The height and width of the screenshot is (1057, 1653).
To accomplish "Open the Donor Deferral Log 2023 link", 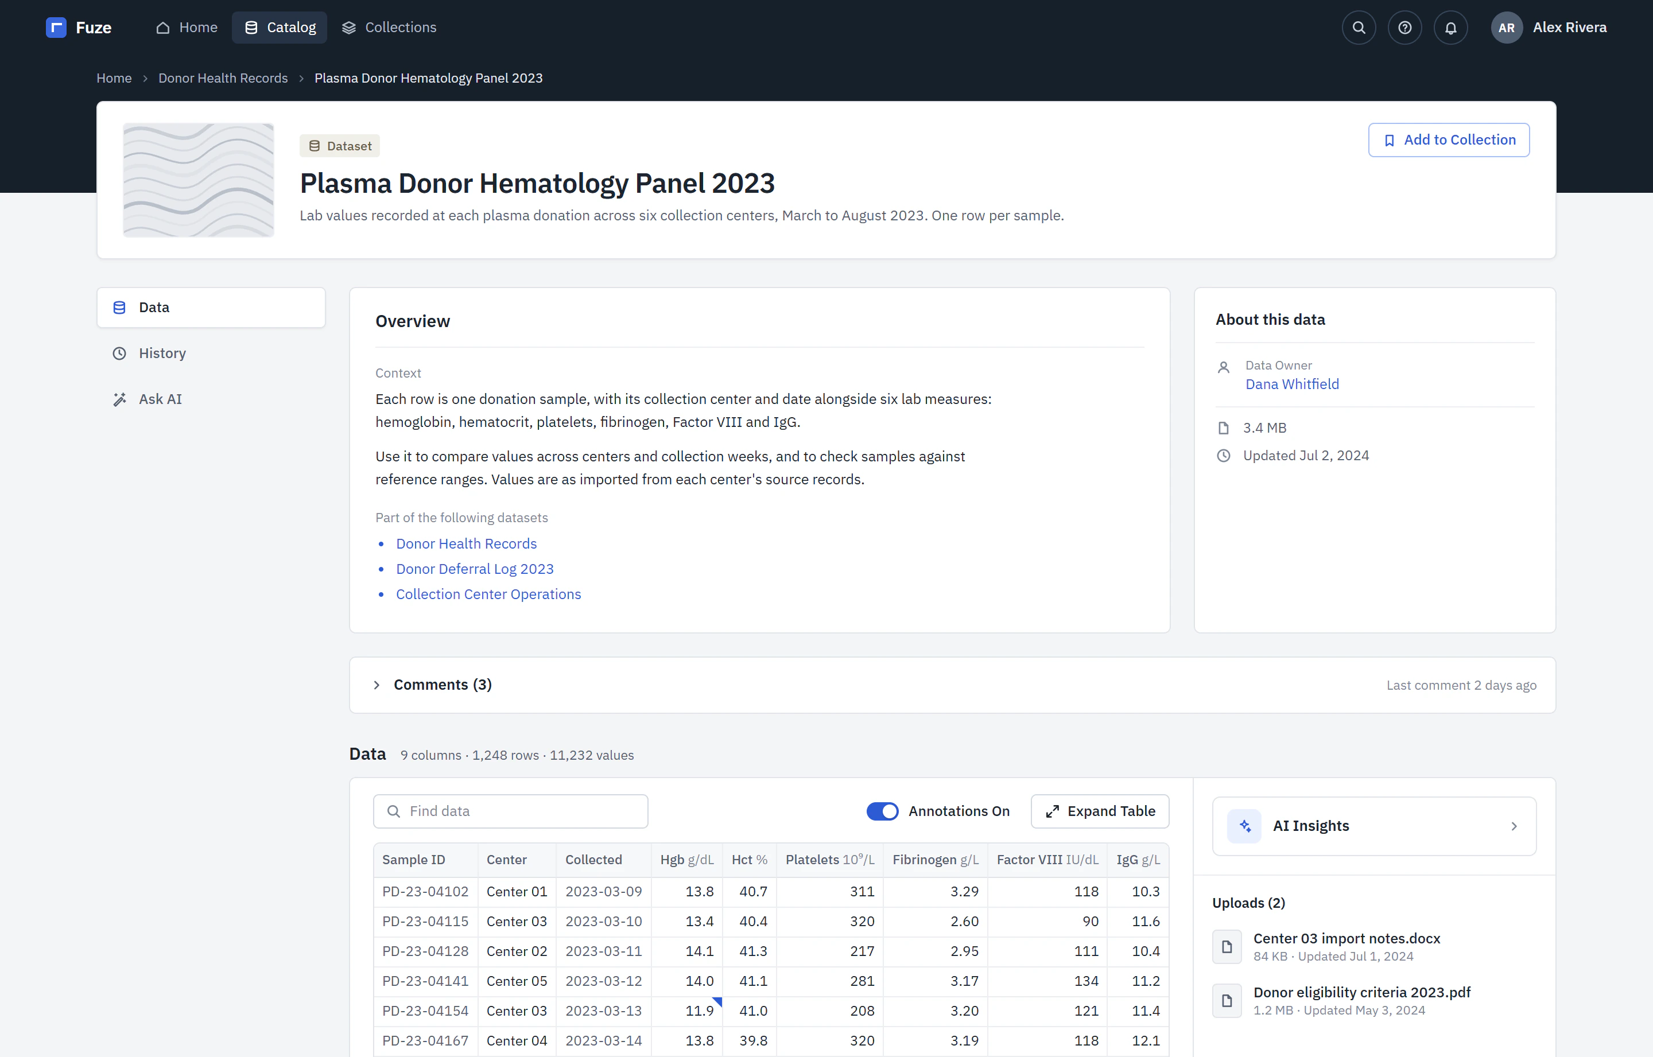I will pos(474,569).
